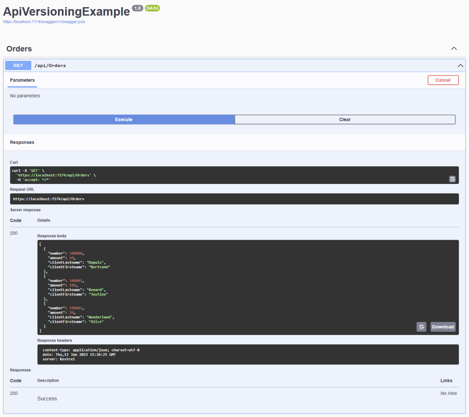Click the "Wonderland" value in response body
The width and height of the screenshot is (469, 417).
point(100,317)
